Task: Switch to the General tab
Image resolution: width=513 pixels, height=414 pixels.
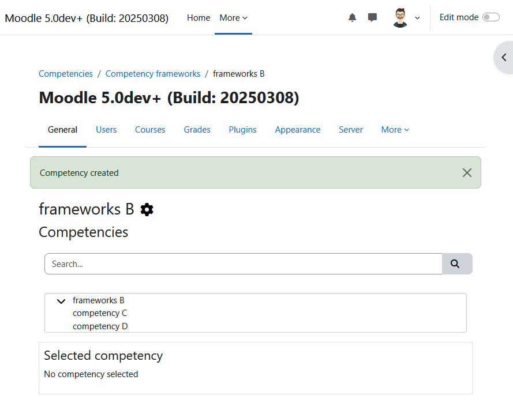Action: click(x=62, y=130)
